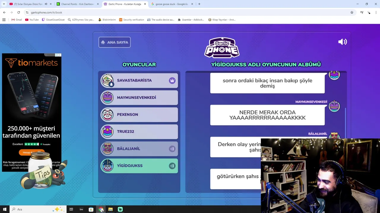The height and width of the screenshot is (213, 380).
Task: Click the 'NERDE MERAK ORDA' message card
Action: pyautogui.click(x=267, y=115)
